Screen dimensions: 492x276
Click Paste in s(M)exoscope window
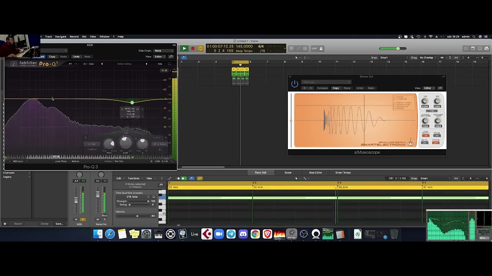(x=347, y=88)
